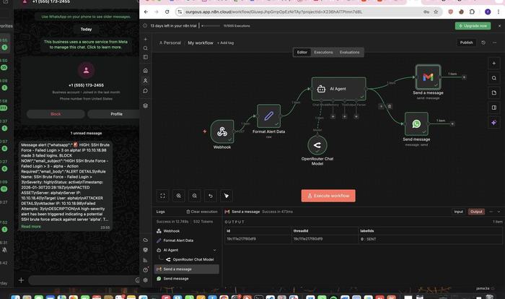Open the Gmail Send a message node
Screen dimensions: 505x299
tap(428, 77)
